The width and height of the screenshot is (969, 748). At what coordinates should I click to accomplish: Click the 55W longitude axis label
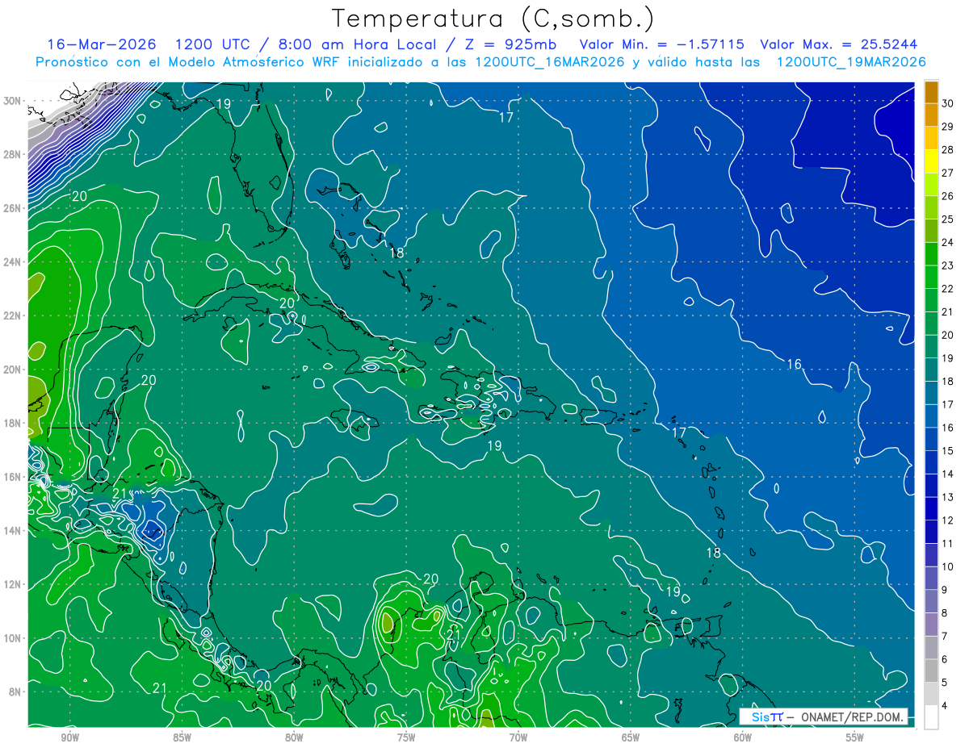(x=855, y=738)
